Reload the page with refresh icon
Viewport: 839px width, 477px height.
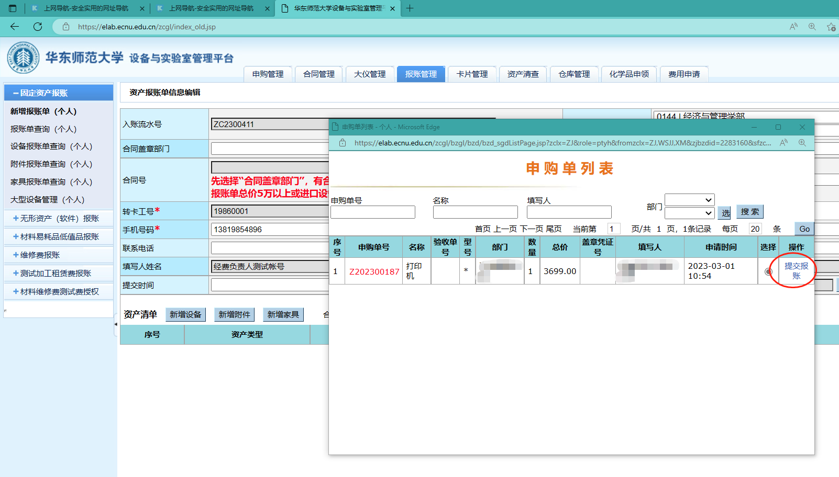38,27
